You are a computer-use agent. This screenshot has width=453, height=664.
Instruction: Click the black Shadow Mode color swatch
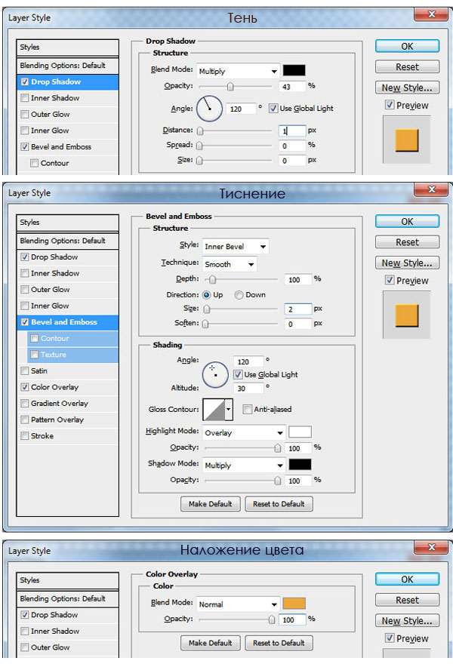tap(300, 465)
